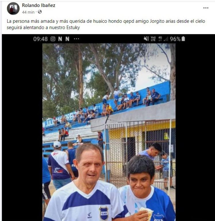Image resolution: width=215 pixels, height=221 pixels.
Task: Click the post caption mentioning Jorgito arias
Action: coord(106,24)
